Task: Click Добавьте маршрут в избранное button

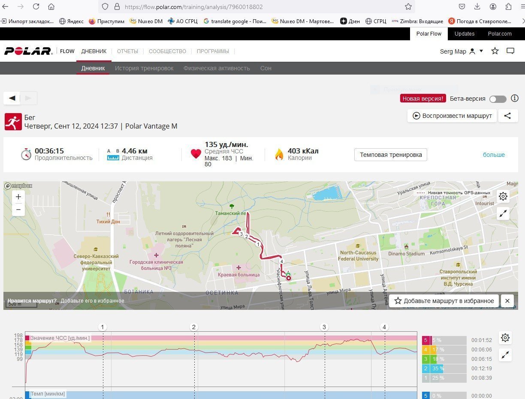Action: [x=444, y=301]
